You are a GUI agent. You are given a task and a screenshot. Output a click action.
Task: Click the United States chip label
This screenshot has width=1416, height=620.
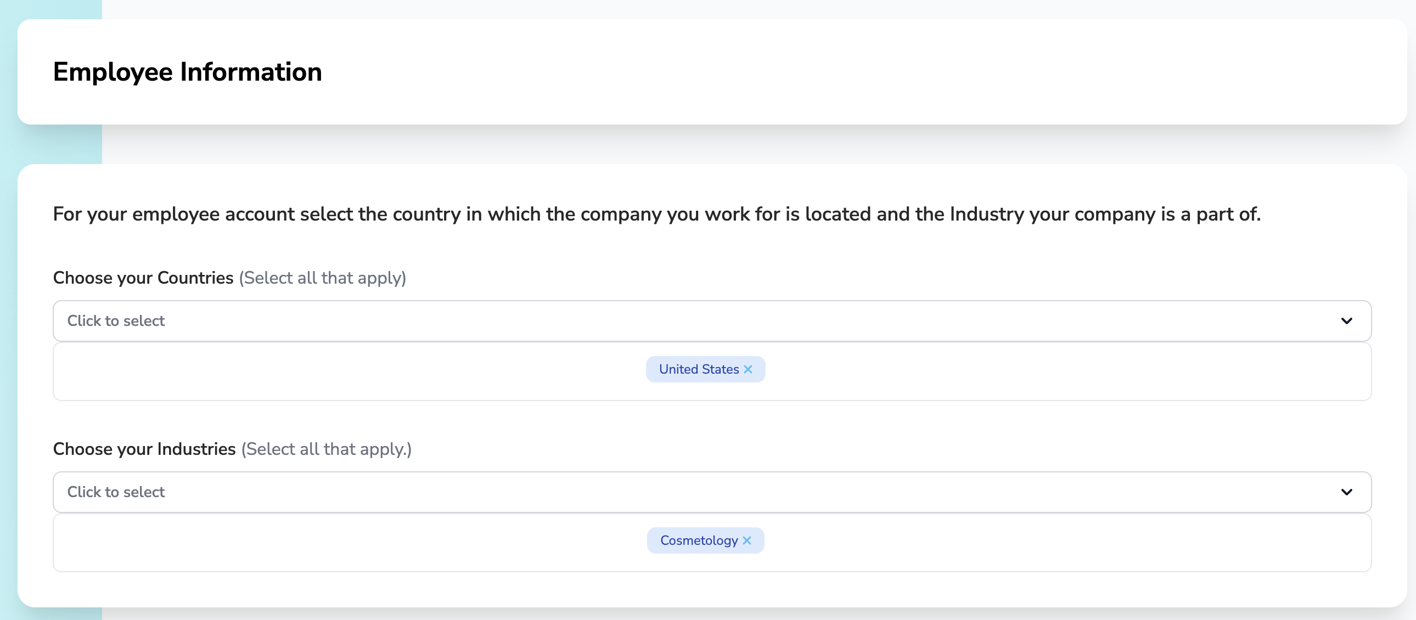[699, 369]
